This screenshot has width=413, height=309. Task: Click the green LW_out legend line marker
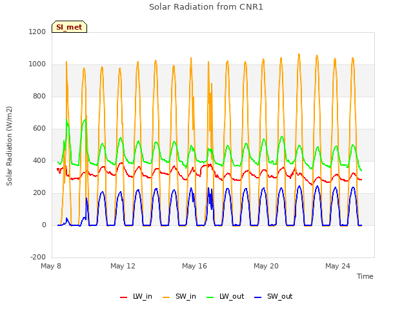[210, 297]
